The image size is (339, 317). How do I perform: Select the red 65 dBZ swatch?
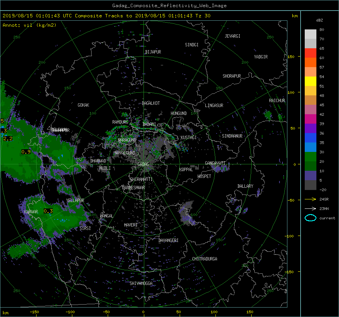[310, 53]
